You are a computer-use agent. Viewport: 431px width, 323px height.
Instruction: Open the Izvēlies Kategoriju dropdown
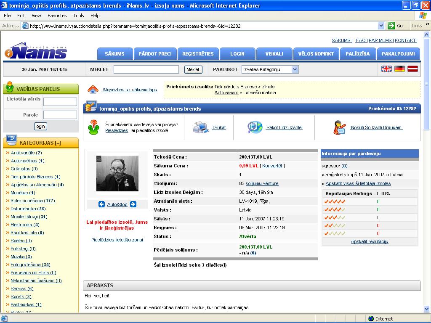(x=270, y=69)
